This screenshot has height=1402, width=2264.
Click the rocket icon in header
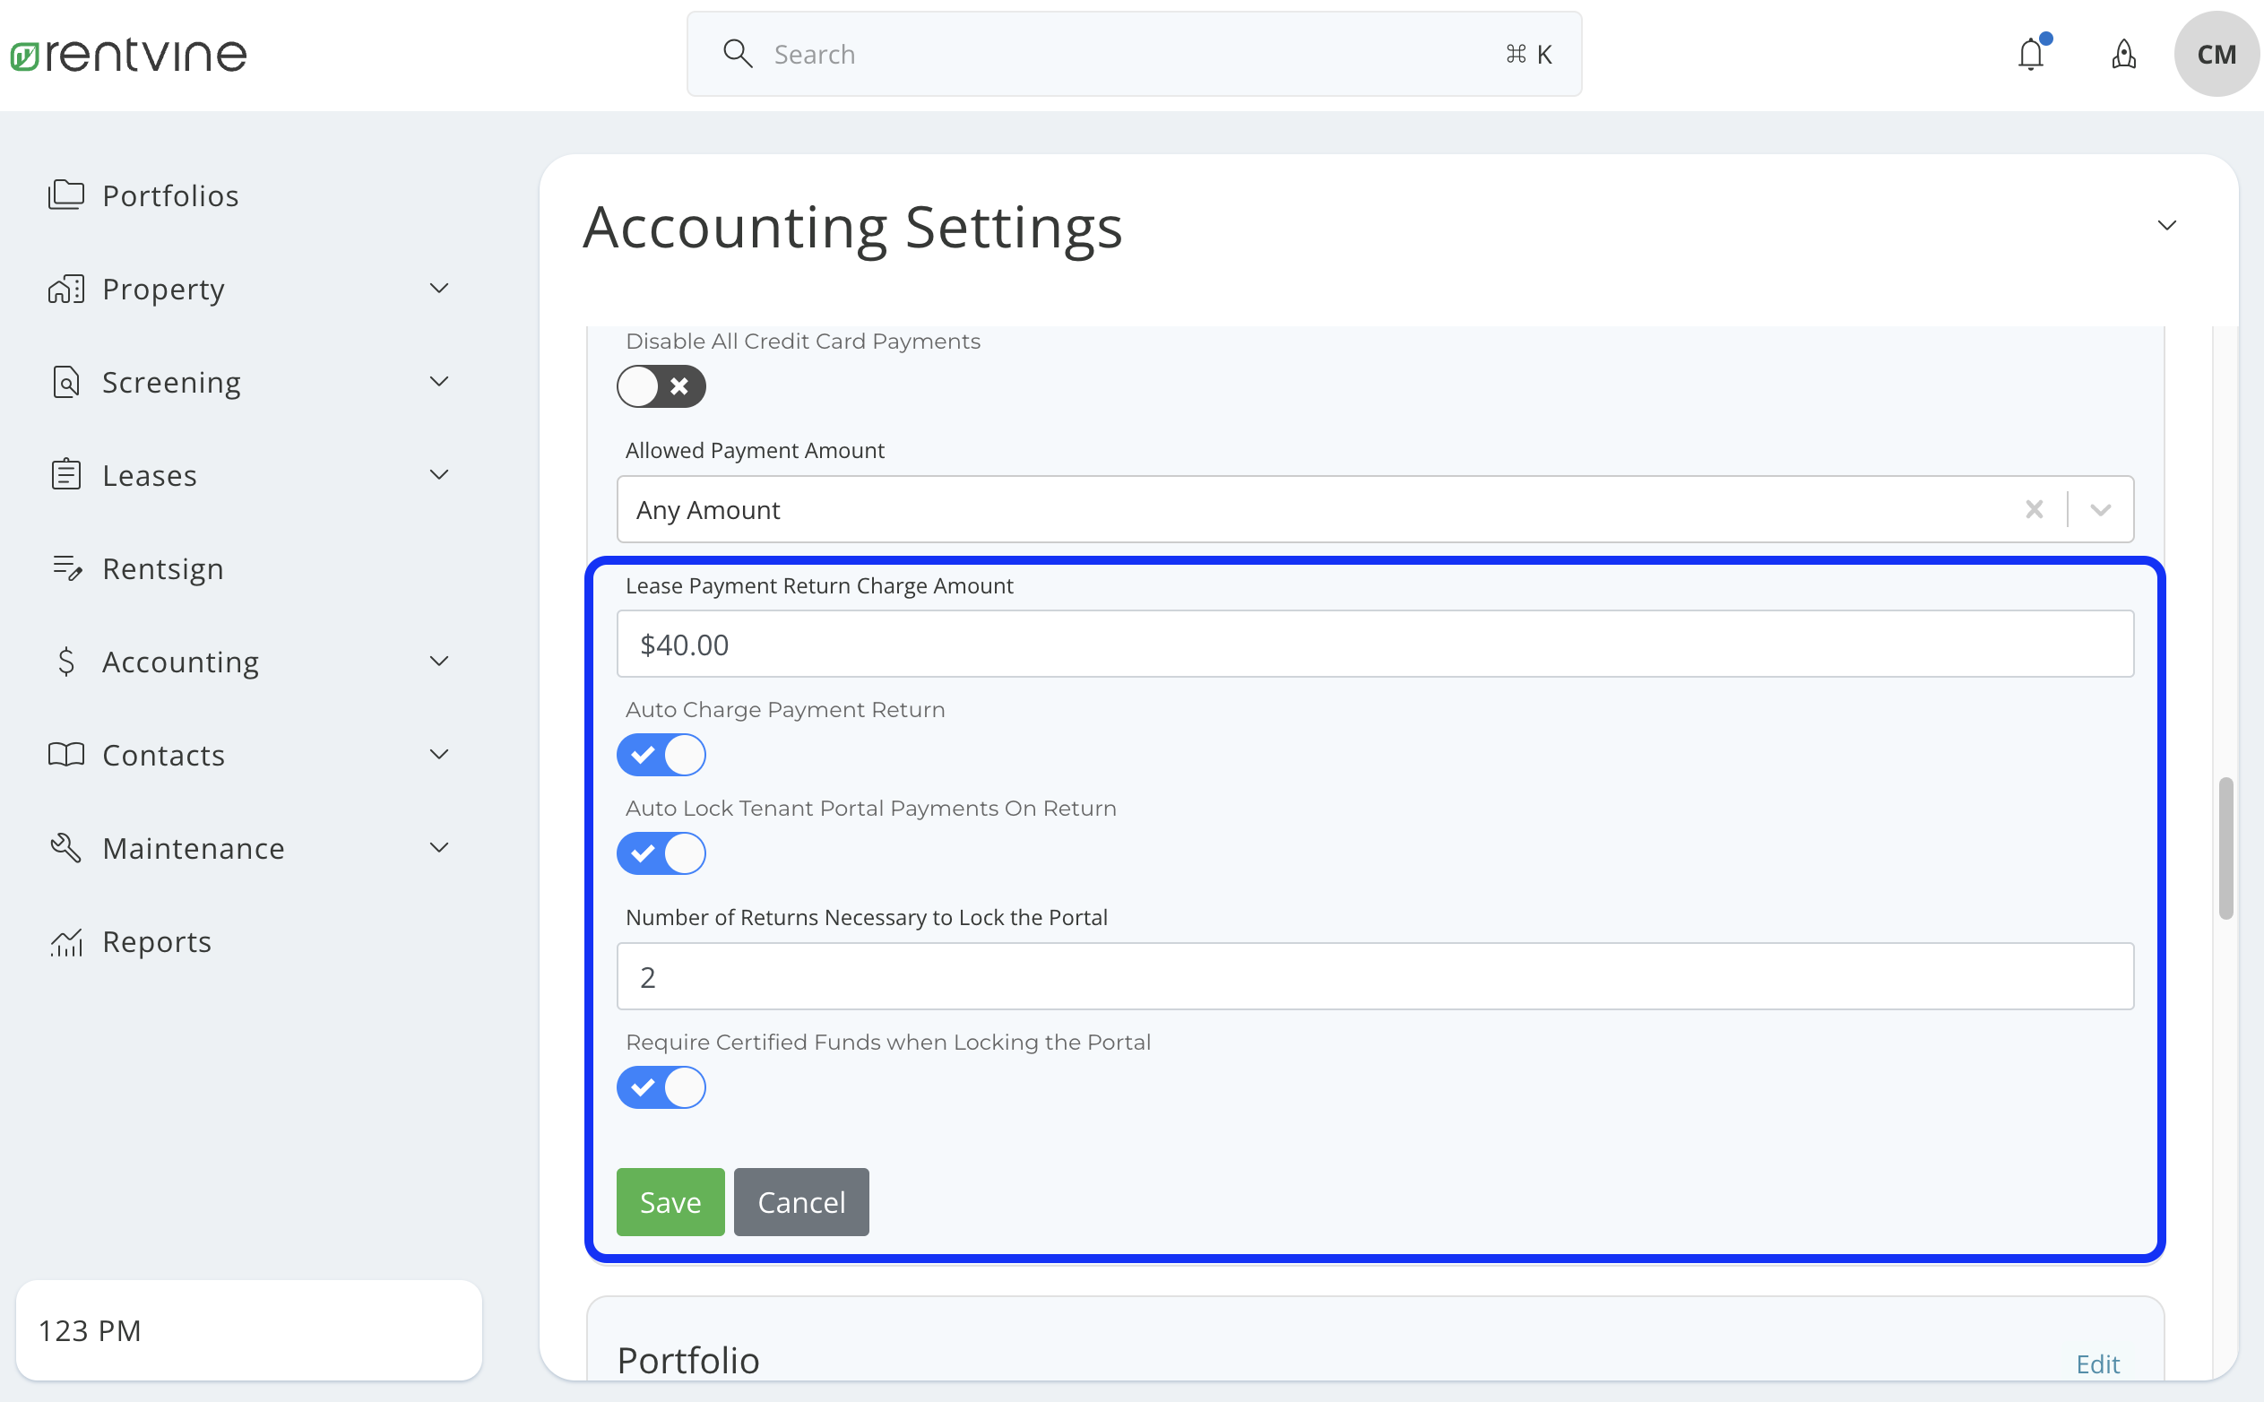click(2123, 55)
